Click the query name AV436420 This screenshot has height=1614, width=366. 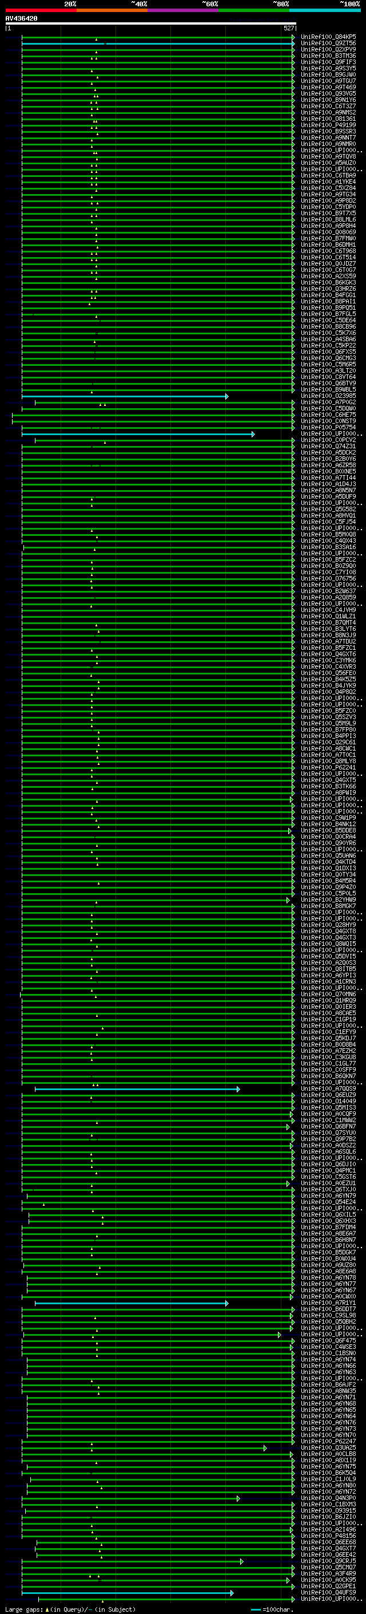(21, 18)
